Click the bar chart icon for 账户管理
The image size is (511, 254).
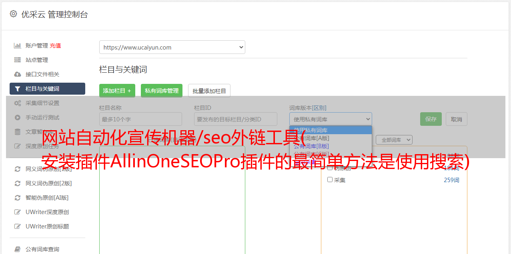click(x=17, y=46)
